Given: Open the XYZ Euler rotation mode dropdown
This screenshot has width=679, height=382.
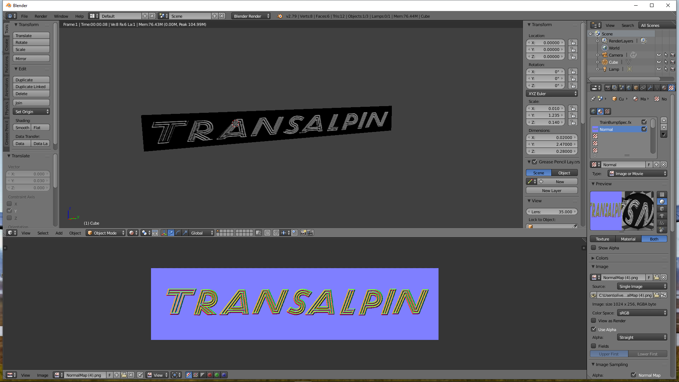Looking at the screenshot, I should pos(552,94).
